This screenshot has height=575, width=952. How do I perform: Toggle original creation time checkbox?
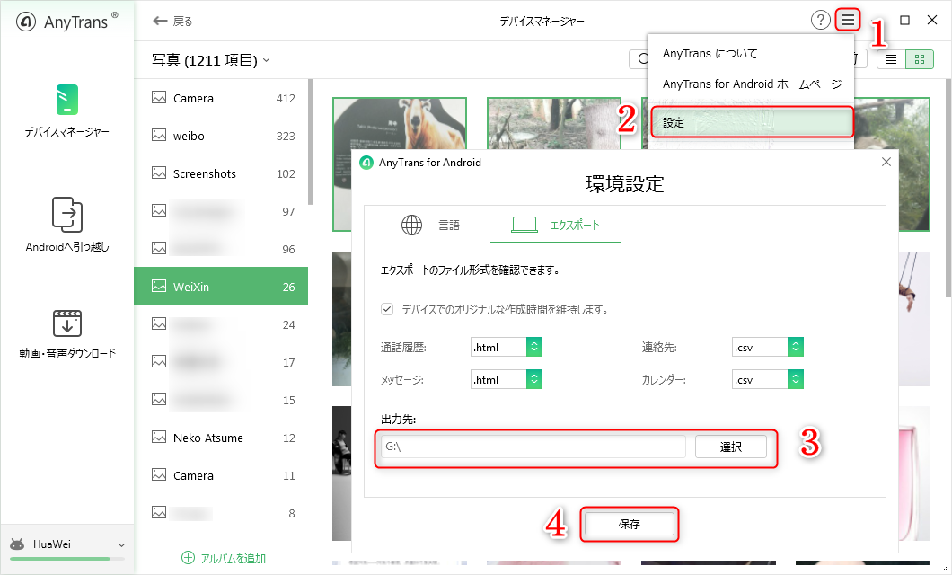(387, 309)
